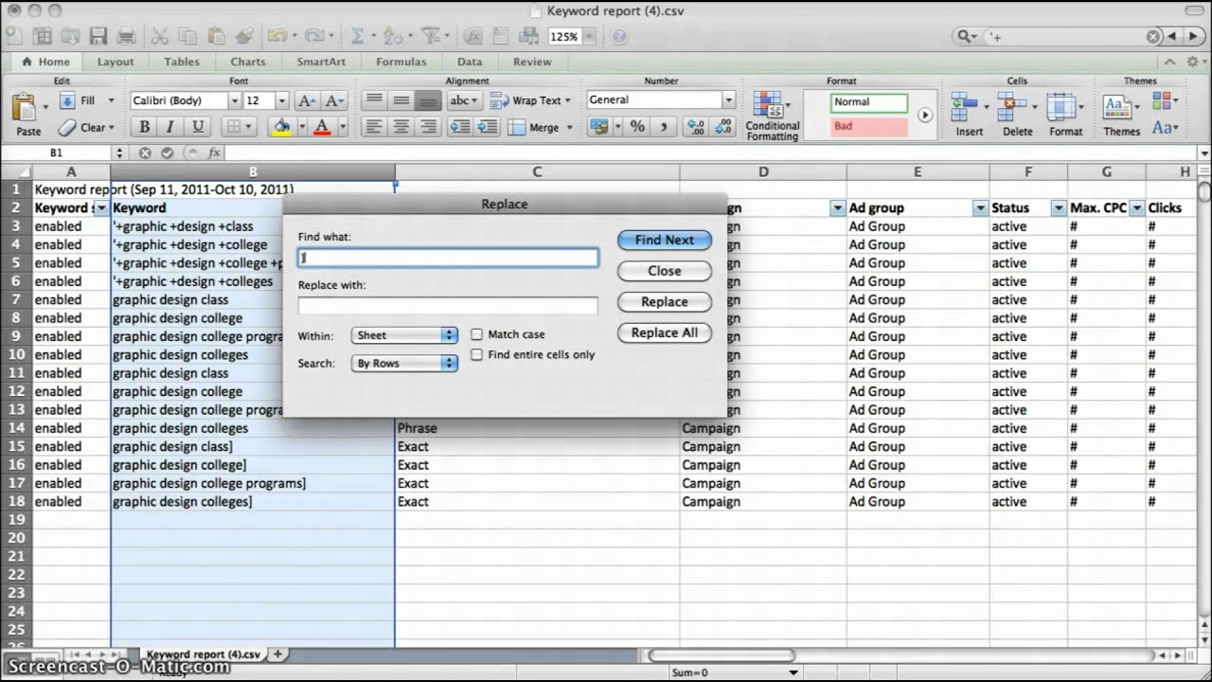Viewport: 1212px width, 682px height.
Task: Click the Close button in Replace dialog
Action: (665, 271)
